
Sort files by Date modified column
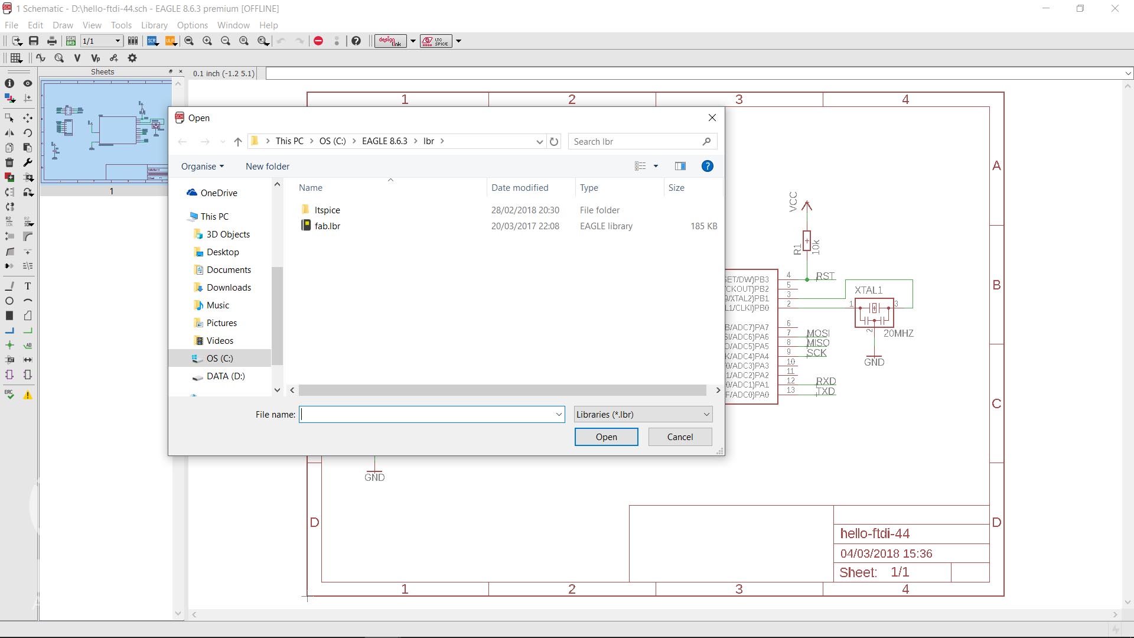click(520, 187)
